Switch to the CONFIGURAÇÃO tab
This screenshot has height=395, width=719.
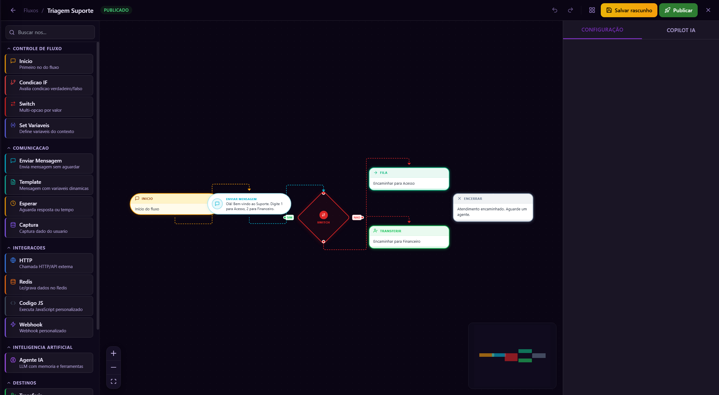point(602,30)
